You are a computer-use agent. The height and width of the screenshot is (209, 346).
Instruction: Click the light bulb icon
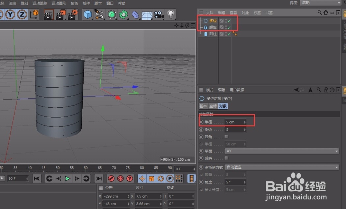170,14
